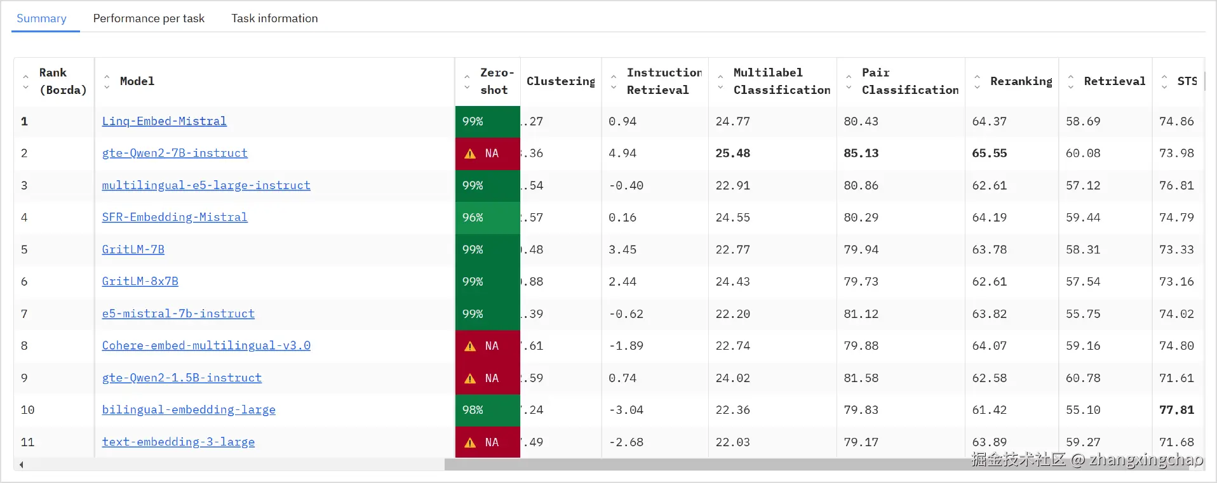1217x483 pixels.
Task: Click the 58.69 Retrieval value
Action: click(x=1083, y=121)
